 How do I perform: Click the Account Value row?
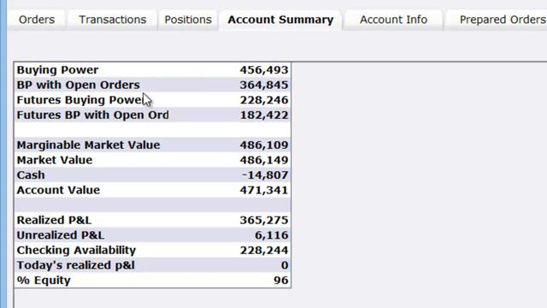click(152, 190)
